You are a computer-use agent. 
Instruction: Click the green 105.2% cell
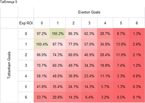(x=58, y=34)
